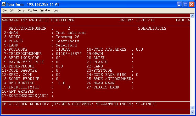Click the Tera Term icon in title bar
Image resolution: width=196 pixels, height=116 pixels.
pyautogui.click(x=4, y=4)
